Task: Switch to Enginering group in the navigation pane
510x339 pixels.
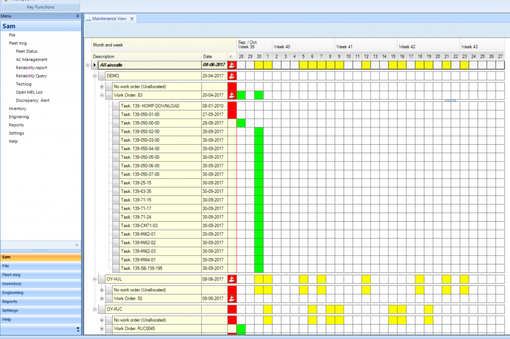Action: (41, 293)
